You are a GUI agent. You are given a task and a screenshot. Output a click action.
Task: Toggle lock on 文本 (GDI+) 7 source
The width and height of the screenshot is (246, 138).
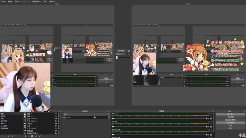point(59,128)
